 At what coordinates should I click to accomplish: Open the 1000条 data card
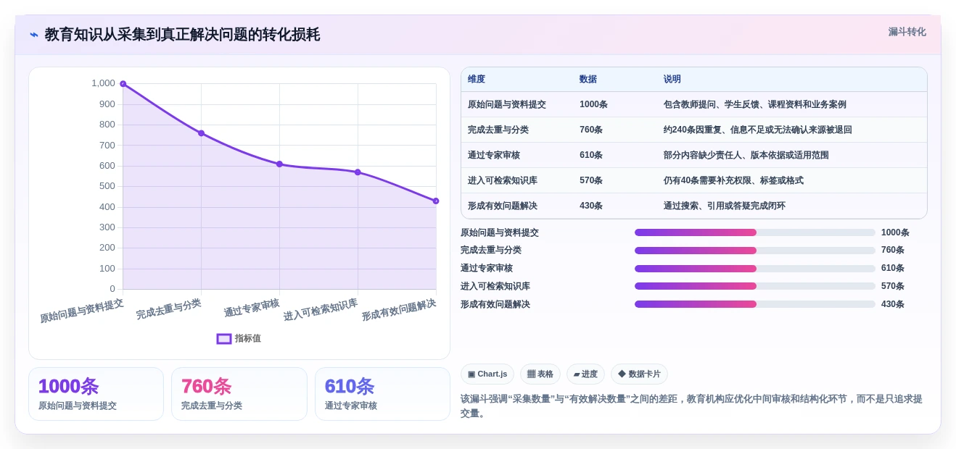96,394
